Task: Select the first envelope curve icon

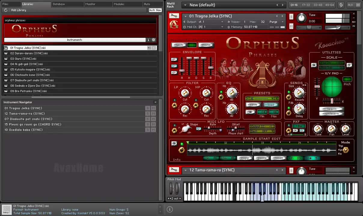Action: coord(174,59)
